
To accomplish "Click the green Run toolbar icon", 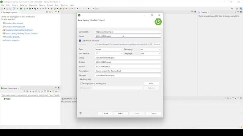I will [x=30, y=9].
